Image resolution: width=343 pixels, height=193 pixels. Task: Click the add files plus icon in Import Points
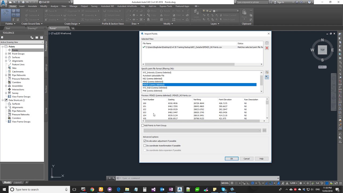267,43
